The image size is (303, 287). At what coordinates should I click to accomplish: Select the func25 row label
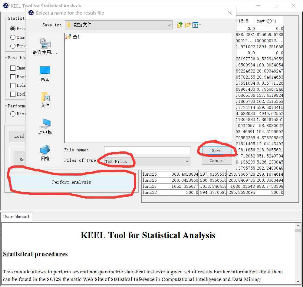click(156, 174)
